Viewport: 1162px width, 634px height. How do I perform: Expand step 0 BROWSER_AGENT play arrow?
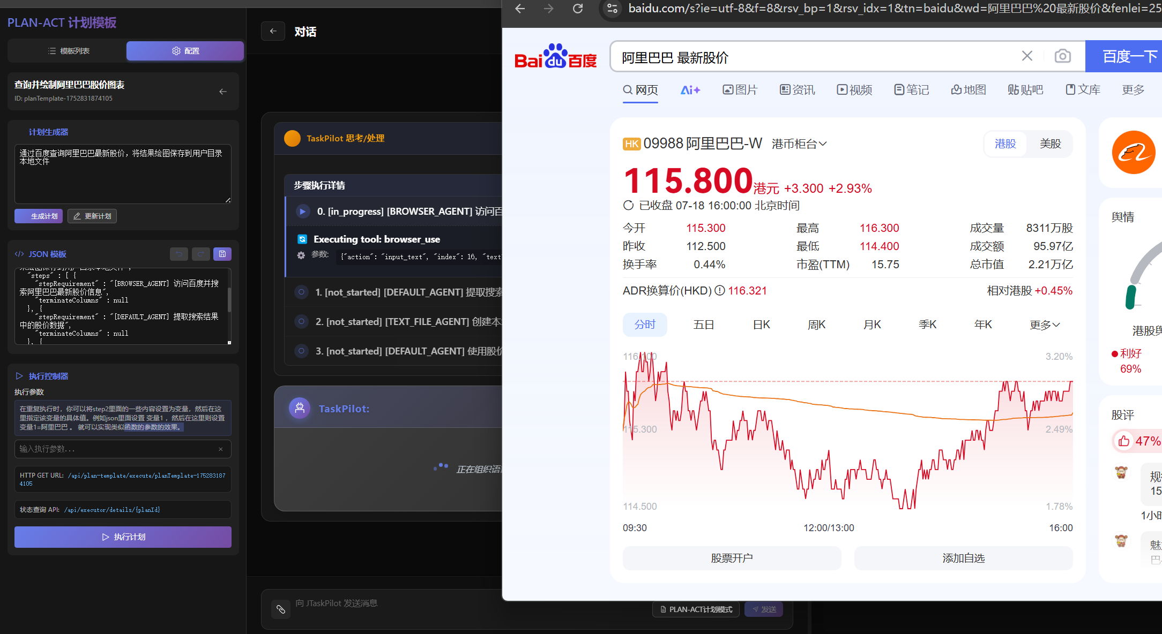[x=303, y=212]
